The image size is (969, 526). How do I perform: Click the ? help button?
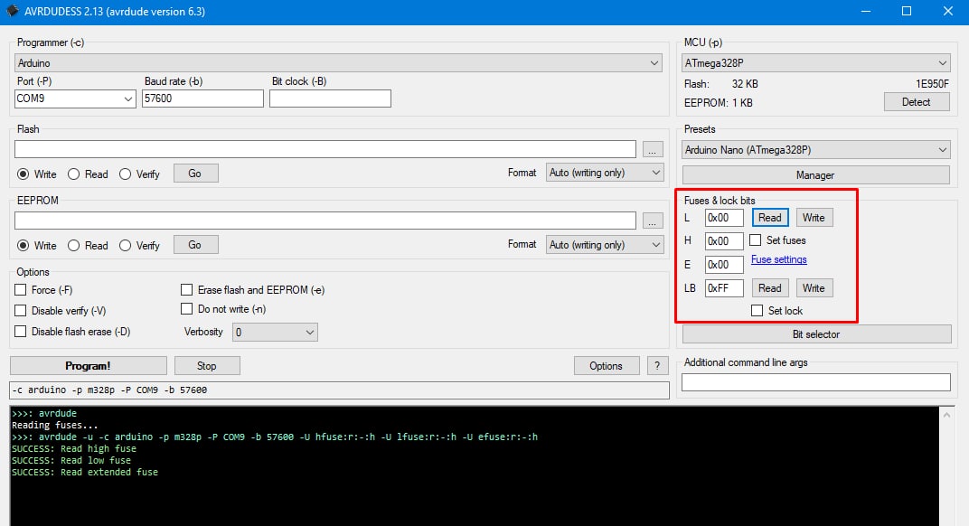pos(657,366)
